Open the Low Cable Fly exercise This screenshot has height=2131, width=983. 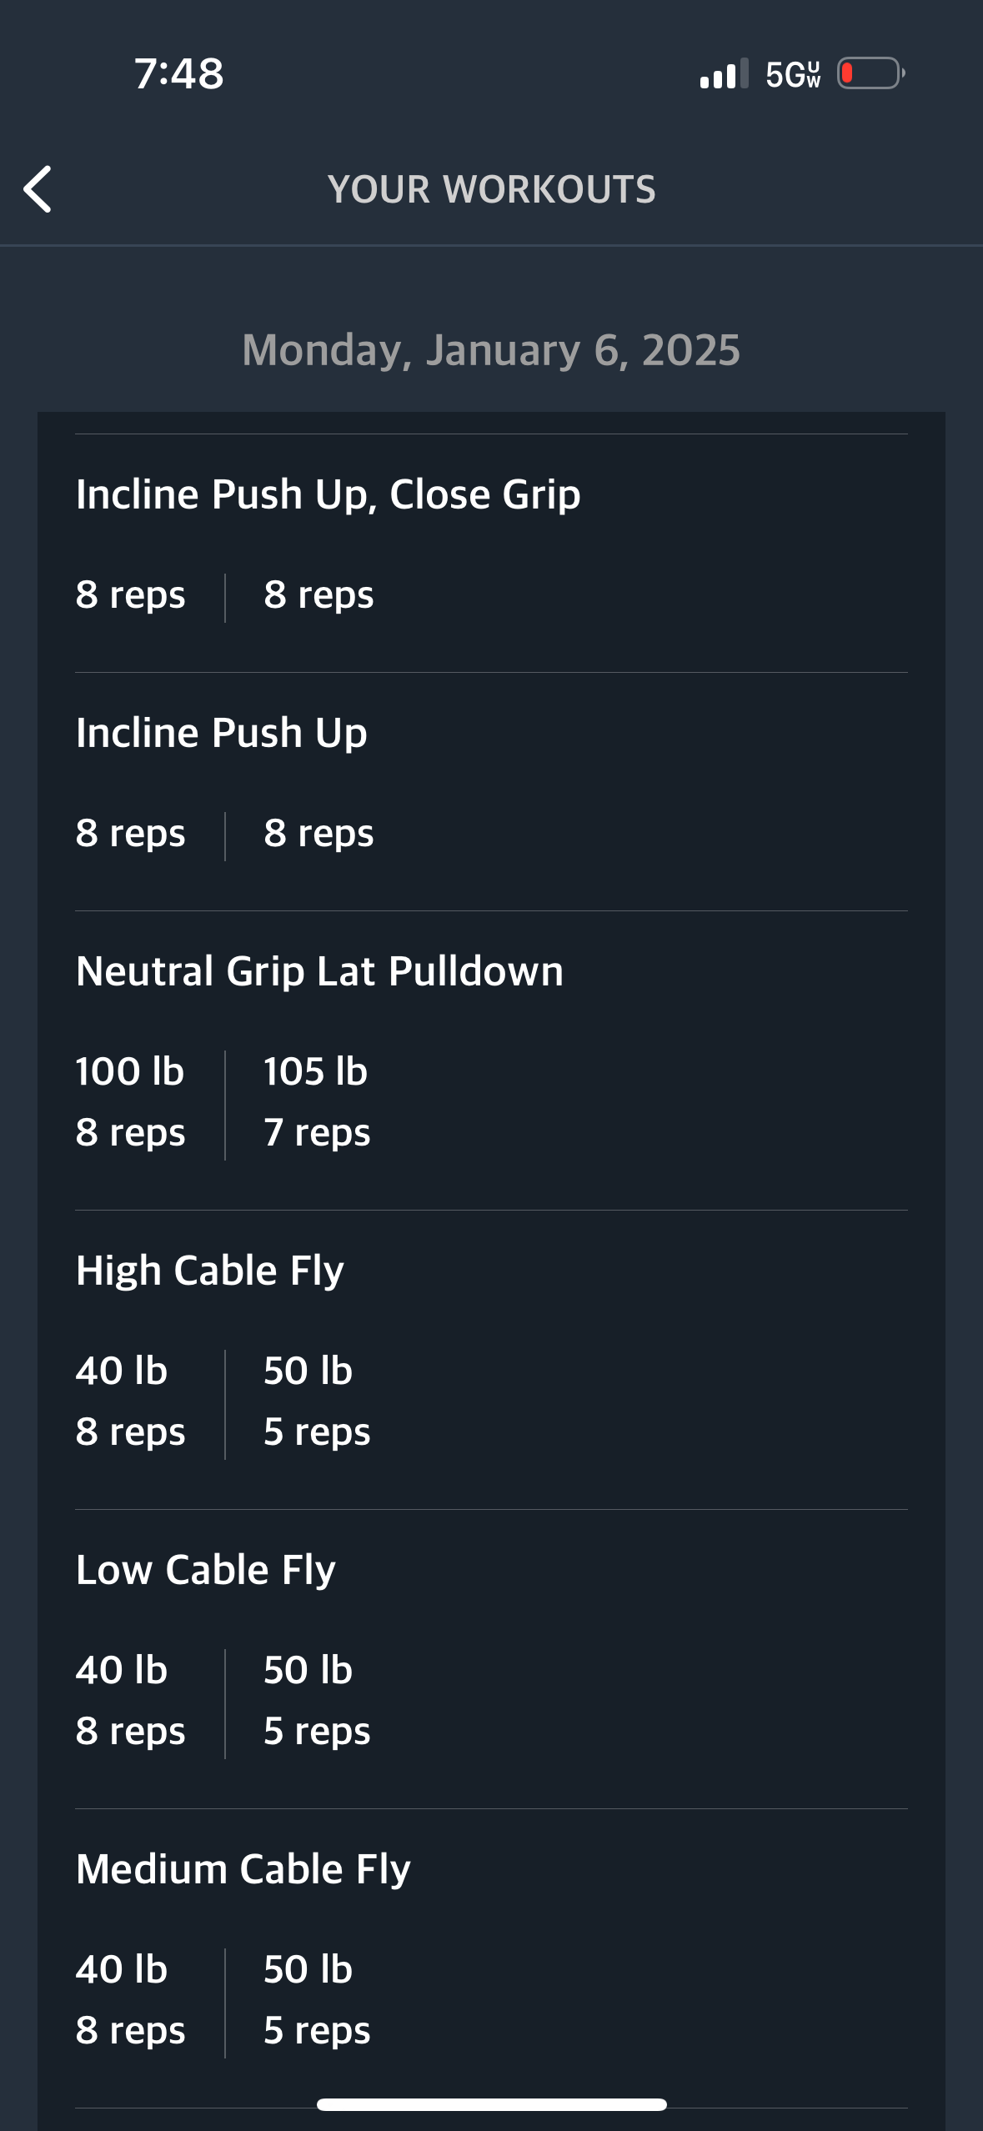pos(491,1658)
